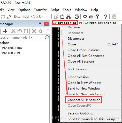The width and height of the screenshot is (122, 123).
Task: Open the View menu
Action: [x=11, y=10]
